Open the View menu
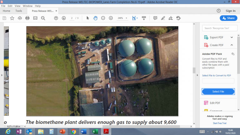 coord(17,6)
